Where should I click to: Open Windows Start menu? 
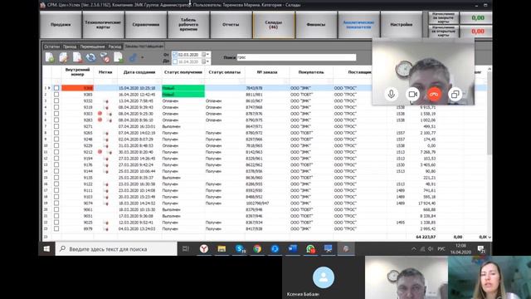click(46, 249)
